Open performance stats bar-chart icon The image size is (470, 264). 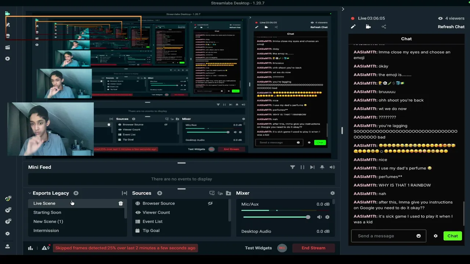click(x=30, y=248)
